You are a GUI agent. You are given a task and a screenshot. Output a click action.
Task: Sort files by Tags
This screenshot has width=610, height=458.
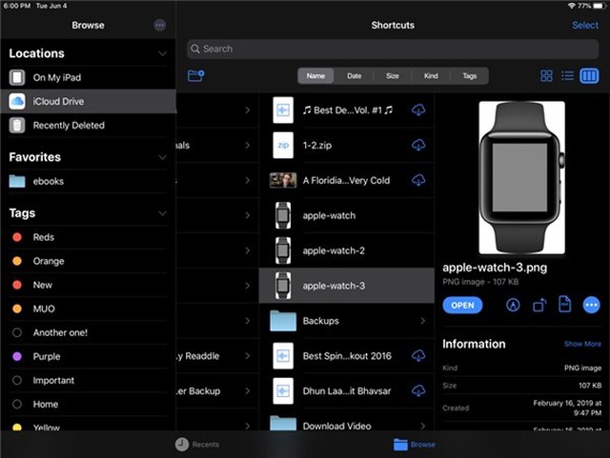click(x=470, y=76)
